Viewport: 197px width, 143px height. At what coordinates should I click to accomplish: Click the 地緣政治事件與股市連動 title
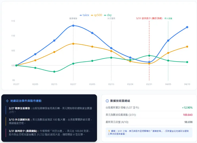[x=26, y=101]
